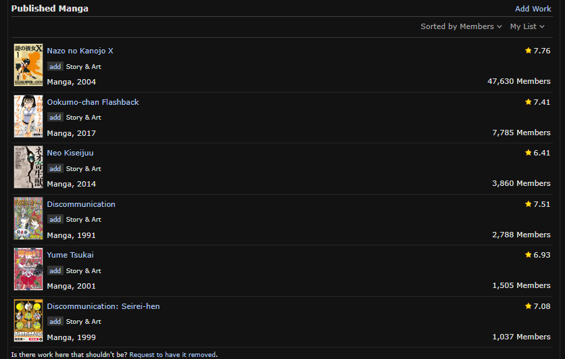Open the Discommunication: Seirei-hen title link
The width and height of the screenshot is (565, 359).
tap(103, 306)
